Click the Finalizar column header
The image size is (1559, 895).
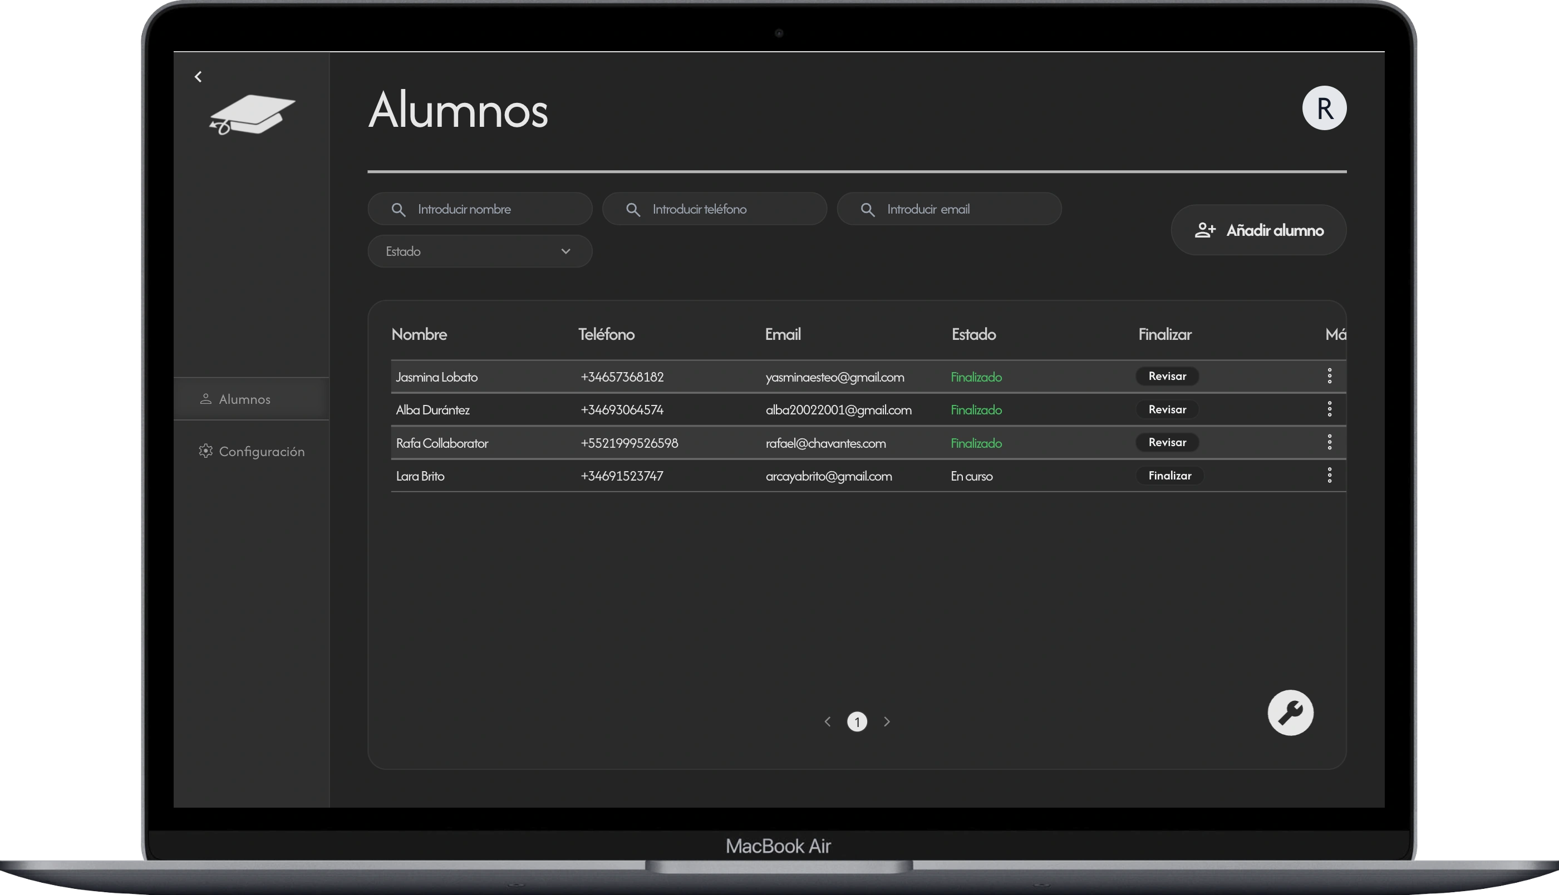pyautogui.click(x=1164, y=334)
